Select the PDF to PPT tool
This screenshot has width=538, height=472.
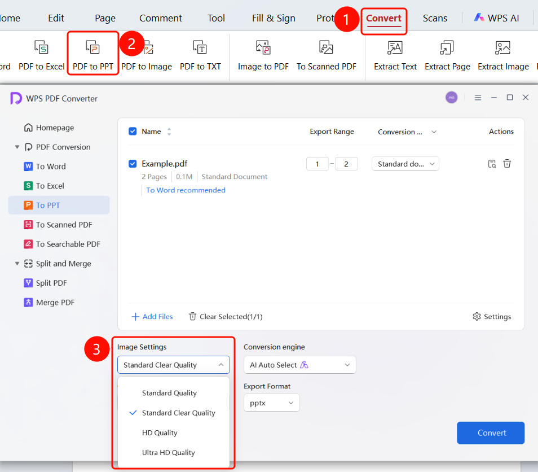click(92, 54)
